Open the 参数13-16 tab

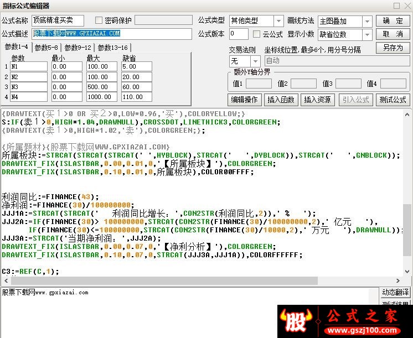tap(112, 48)
